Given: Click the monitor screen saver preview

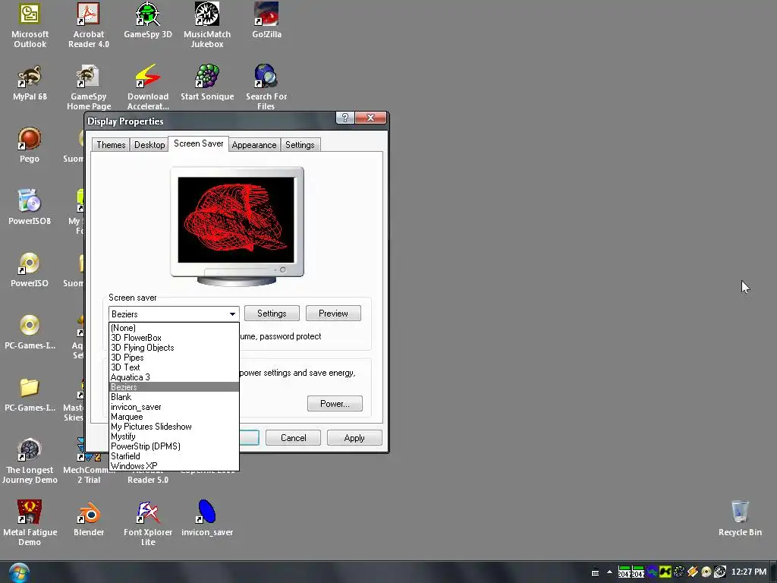Looking at the screenshot, I should [236, 219].
